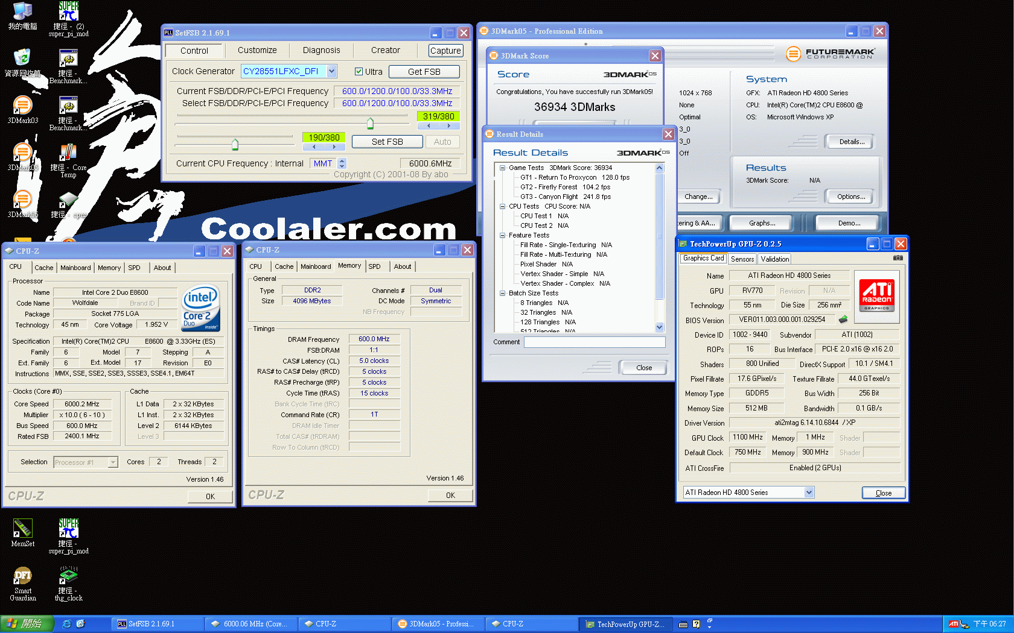This screenshot has width=1014, height=633.
Task: Click left arrow under 319/380 value
Action: (429, 126)
